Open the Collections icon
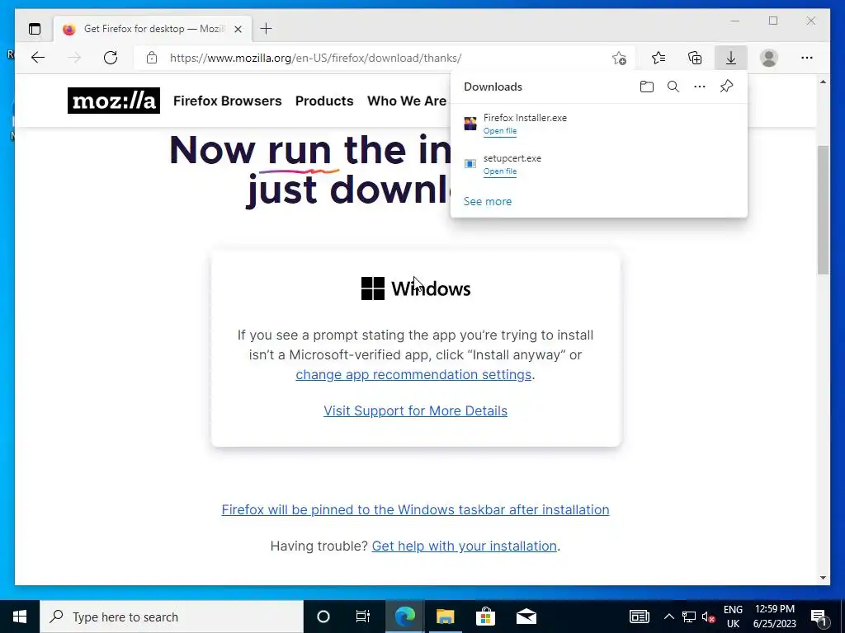 (x=695, y=58)
